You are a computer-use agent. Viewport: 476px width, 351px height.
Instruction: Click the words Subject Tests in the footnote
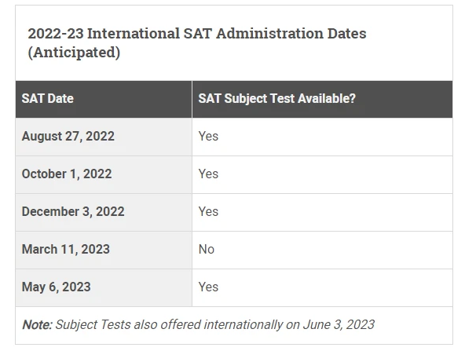click(x=93, y=324)
